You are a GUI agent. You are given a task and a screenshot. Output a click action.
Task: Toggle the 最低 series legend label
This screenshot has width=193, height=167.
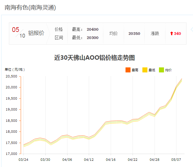point(152,70)
